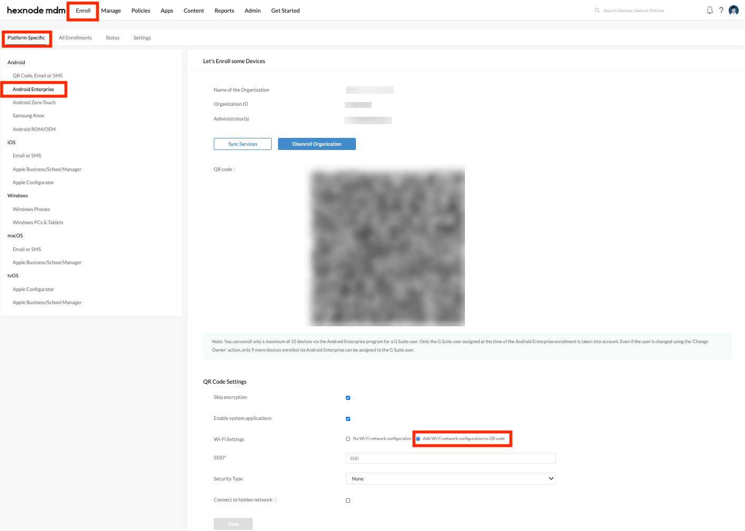
Task: Open the help question mark icon
Action: click(721, 10)
